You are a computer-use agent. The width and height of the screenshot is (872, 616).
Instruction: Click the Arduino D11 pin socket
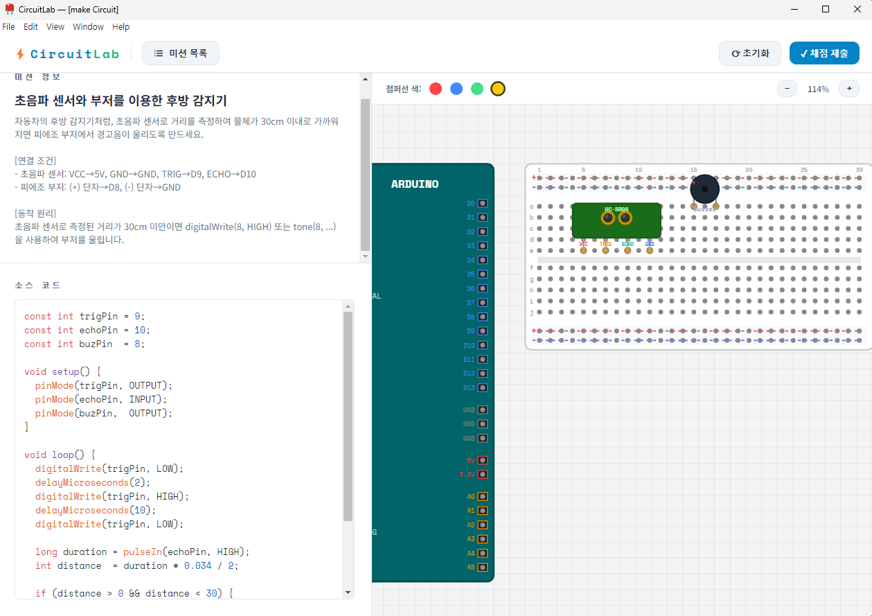(x=483, y=360)
